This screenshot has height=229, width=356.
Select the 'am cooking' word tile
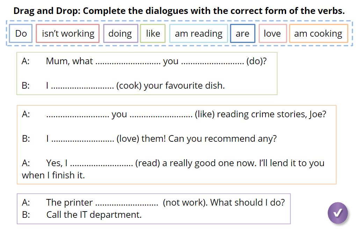click(x=319, y=34)
